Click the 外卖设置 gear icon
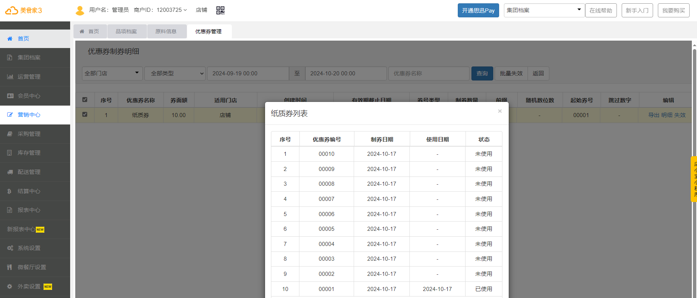Image resolution: width=697 pixels, height=298 pixels. click(x=10, y=287)
